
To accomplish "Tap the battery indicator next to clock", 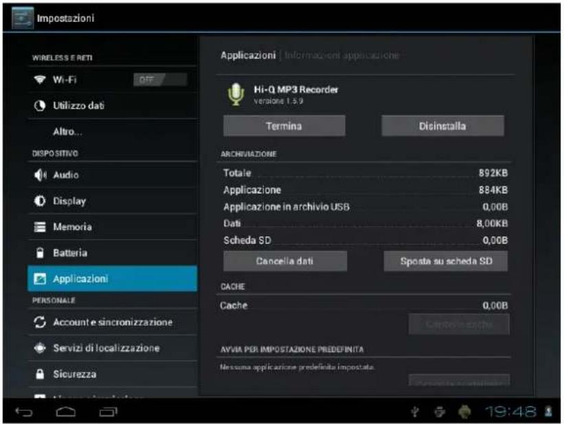I will point(548,411).
